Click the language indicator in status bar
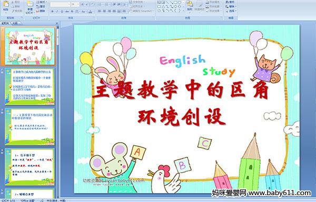Image resolution: width=316 pixels, height=202 pixels. [x=56, y=200]
